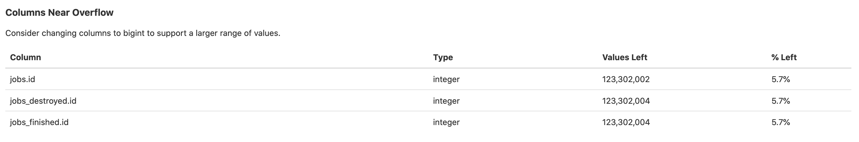This screenshot has height=142, width=859.
Task: Click the 5.7% value in jobs_destroyed.id row
Action: (781, 101)
